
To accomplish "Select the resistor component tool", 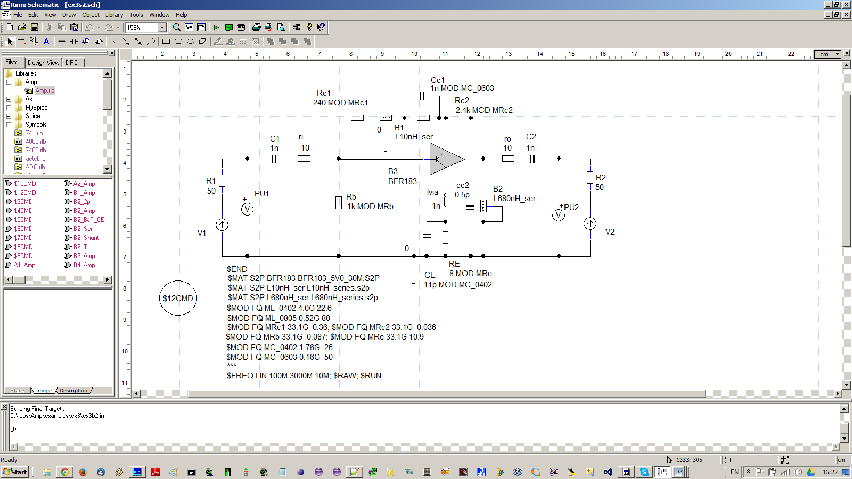I will click(x=62, y=41).
